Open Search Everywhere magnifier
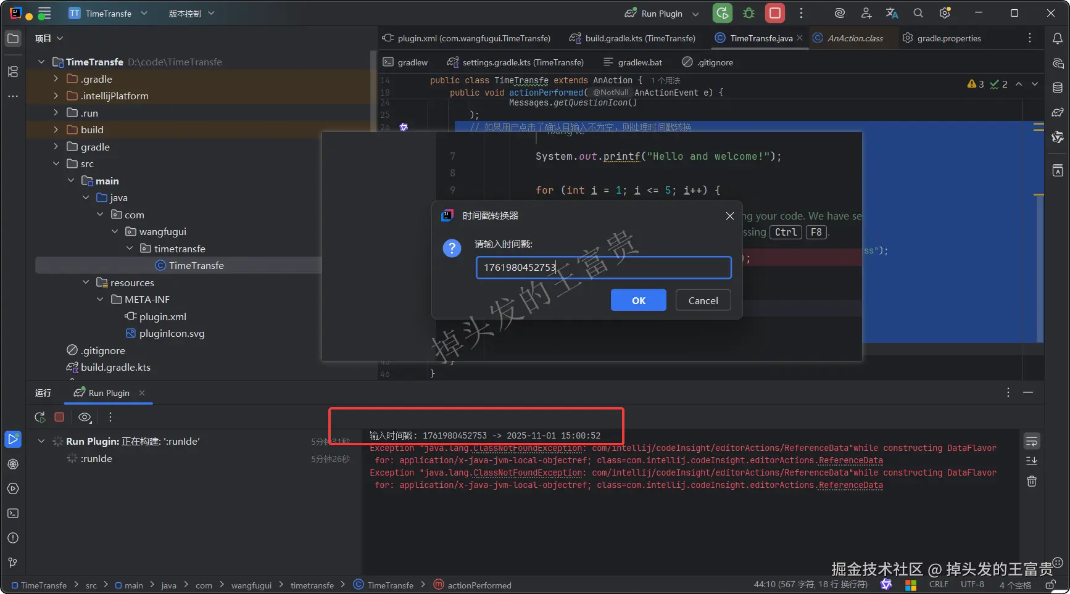The image size is (1070, 594). [918, 13]
